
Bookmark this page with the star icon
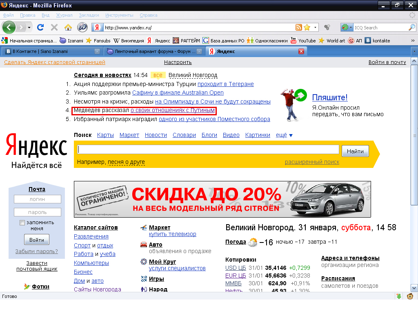[x=307, y=27]
